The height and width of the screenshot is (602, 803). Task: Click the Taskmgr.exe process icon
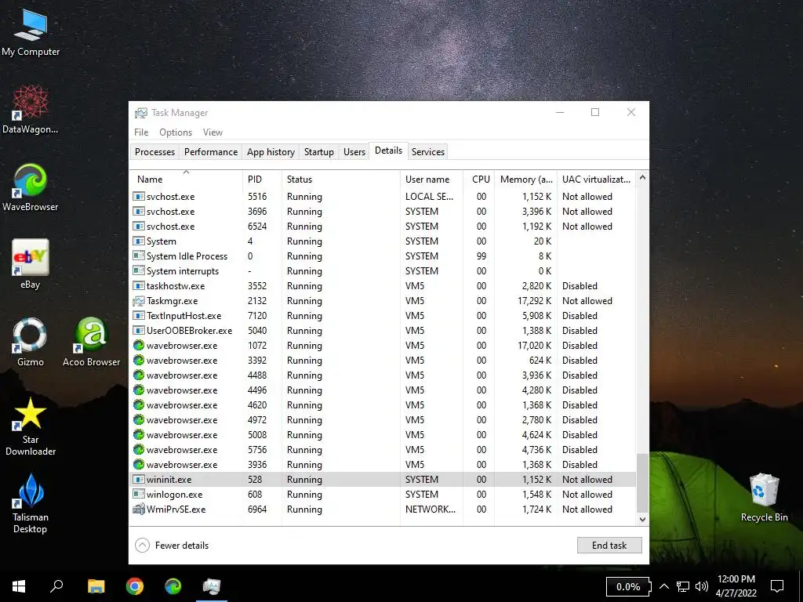[x=138, y=301]
